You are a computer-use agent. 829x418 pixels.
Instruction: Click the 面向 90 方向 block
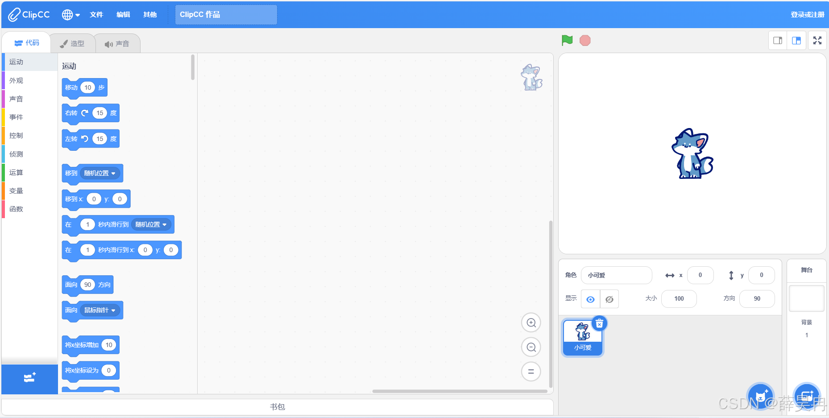pyautogui.click(x=87, y=285)
